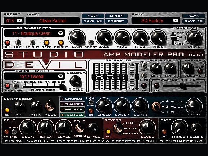The height and width of the screenshot is (156, 208).
Task: Click the preset name field Clean Panner
Action: 53,21
